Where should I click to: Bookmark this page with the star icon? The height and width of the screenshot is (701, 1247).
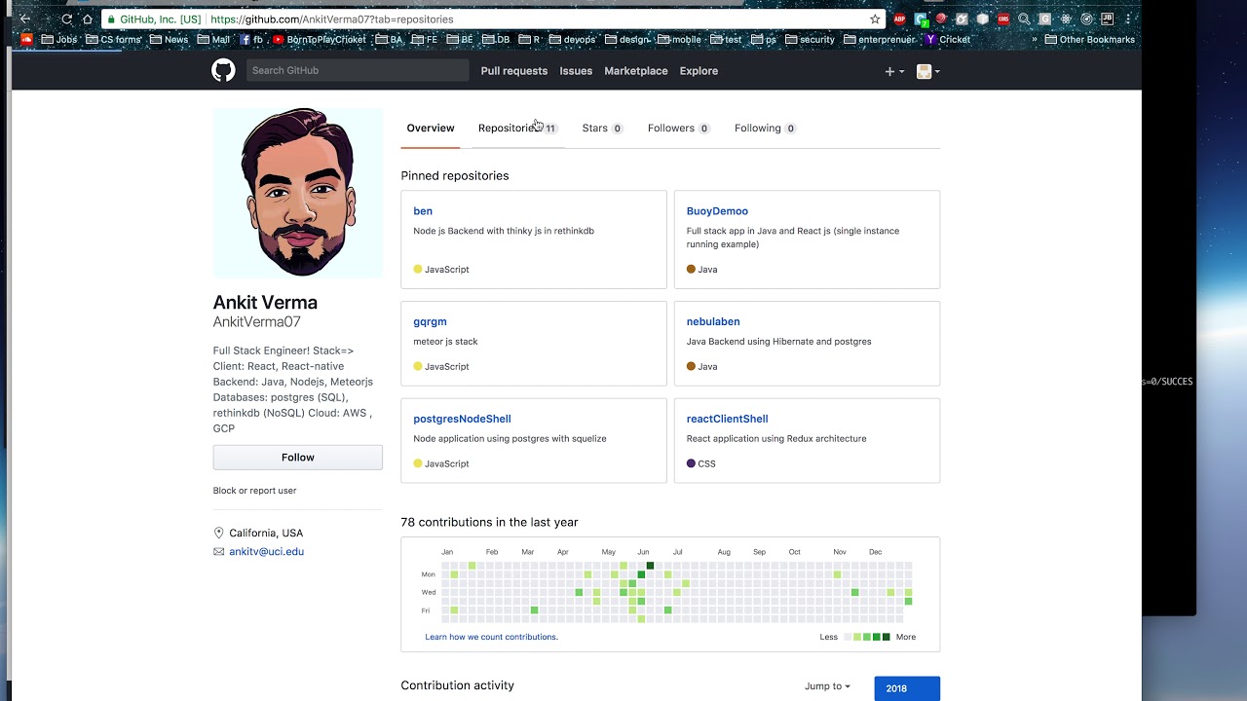(875, 19)
